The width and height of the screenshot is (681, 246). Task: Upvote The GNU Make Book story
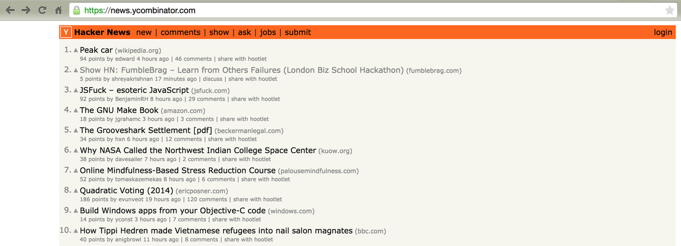click(x=75, y=111)
